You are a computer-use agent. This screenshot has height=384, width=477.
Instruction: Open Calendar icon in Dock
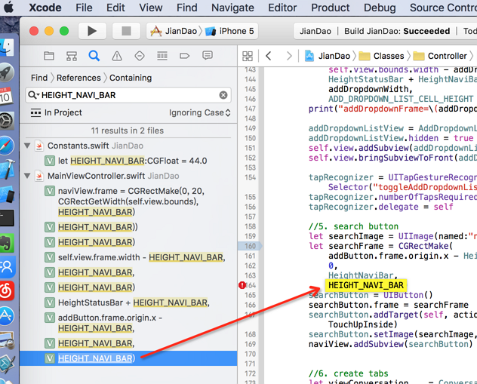6,96
